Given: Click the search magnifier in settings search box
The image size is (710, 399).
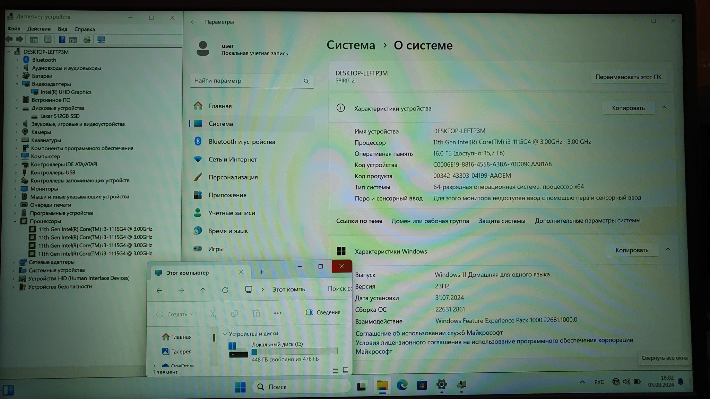Looking at the screenshot, I should coord(306,81).
